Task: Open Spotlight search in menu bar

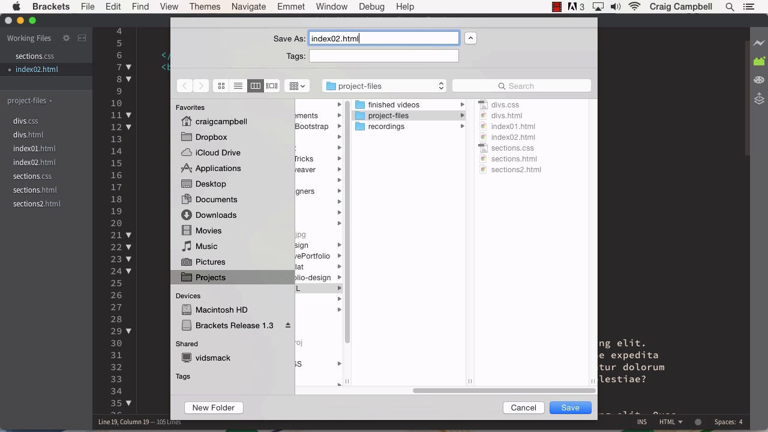Action: [730, 7]
